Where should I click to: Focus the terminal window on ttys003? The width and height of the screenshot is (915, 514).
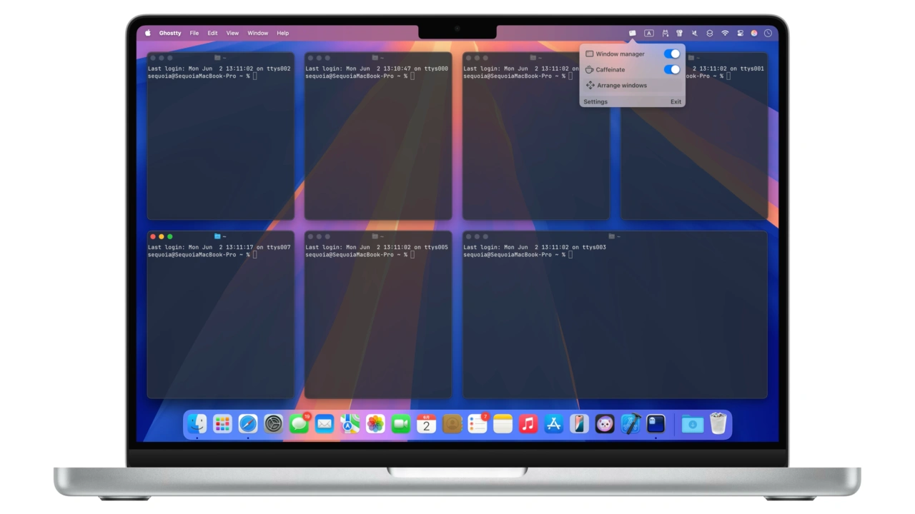pos(615,321)
